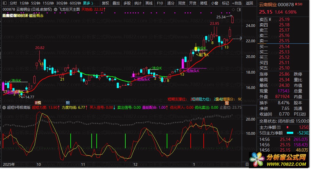The image size is (311, 169).
Task: Toggle the right panel layout icon
Action: pyautogui.click(x=239, y=9)
